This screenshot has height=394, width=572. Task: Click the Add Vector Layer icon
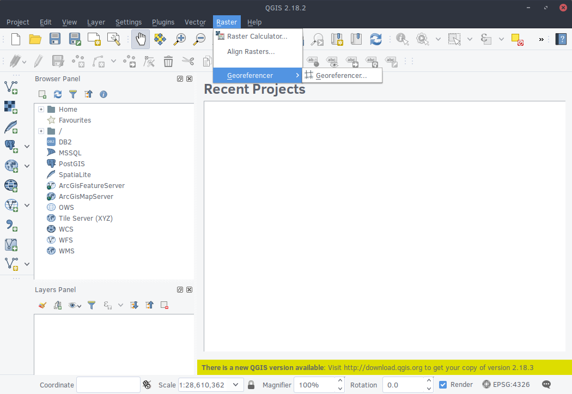11,88
